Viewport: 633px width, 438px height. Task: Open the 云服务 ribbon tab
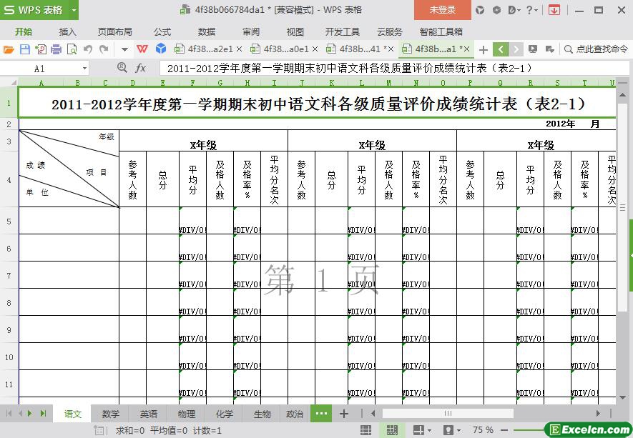(390, 31)
